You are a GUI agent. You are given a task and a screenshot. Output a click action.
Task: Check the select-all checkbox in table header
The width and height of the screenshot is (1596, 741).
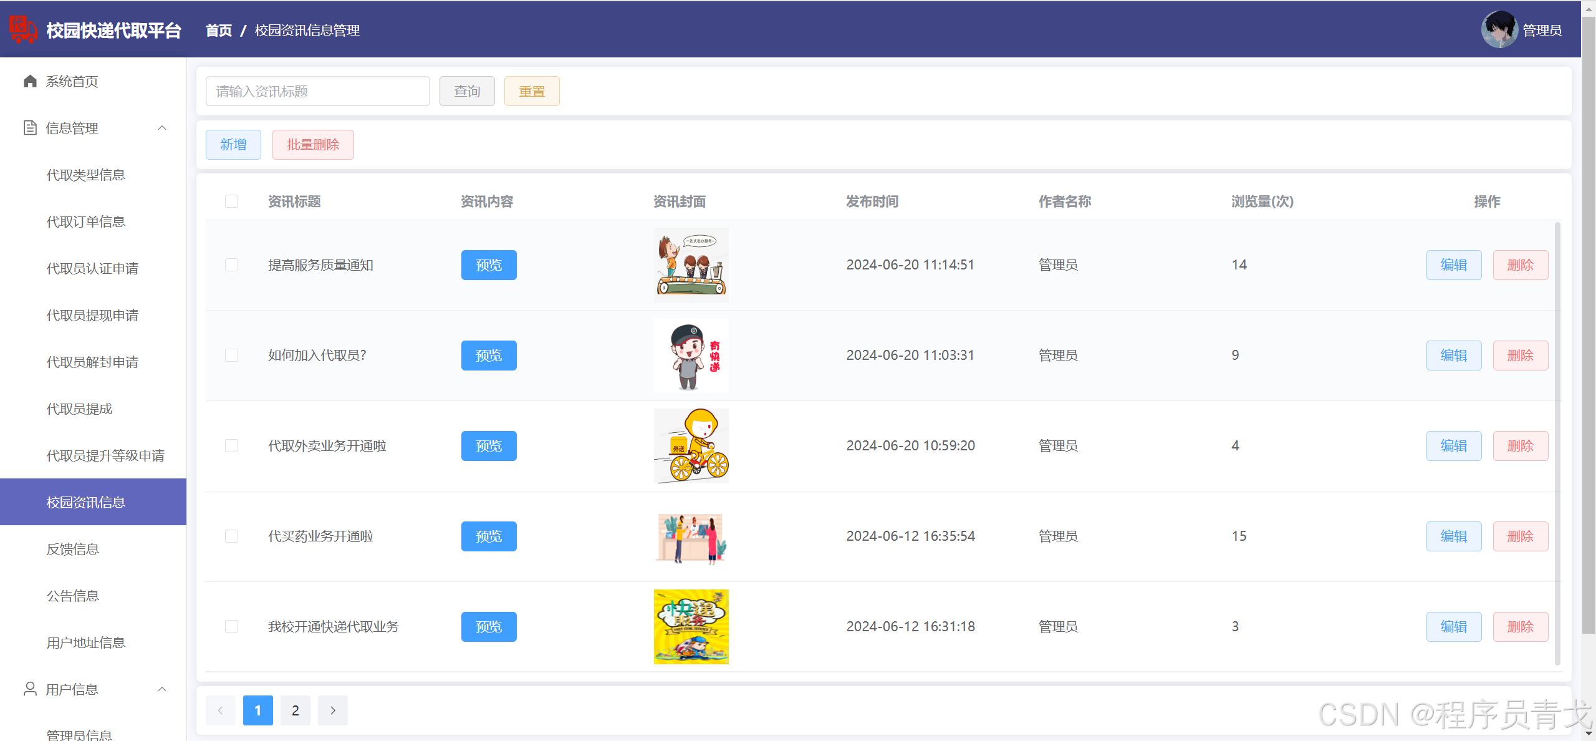tap(231, 201)
